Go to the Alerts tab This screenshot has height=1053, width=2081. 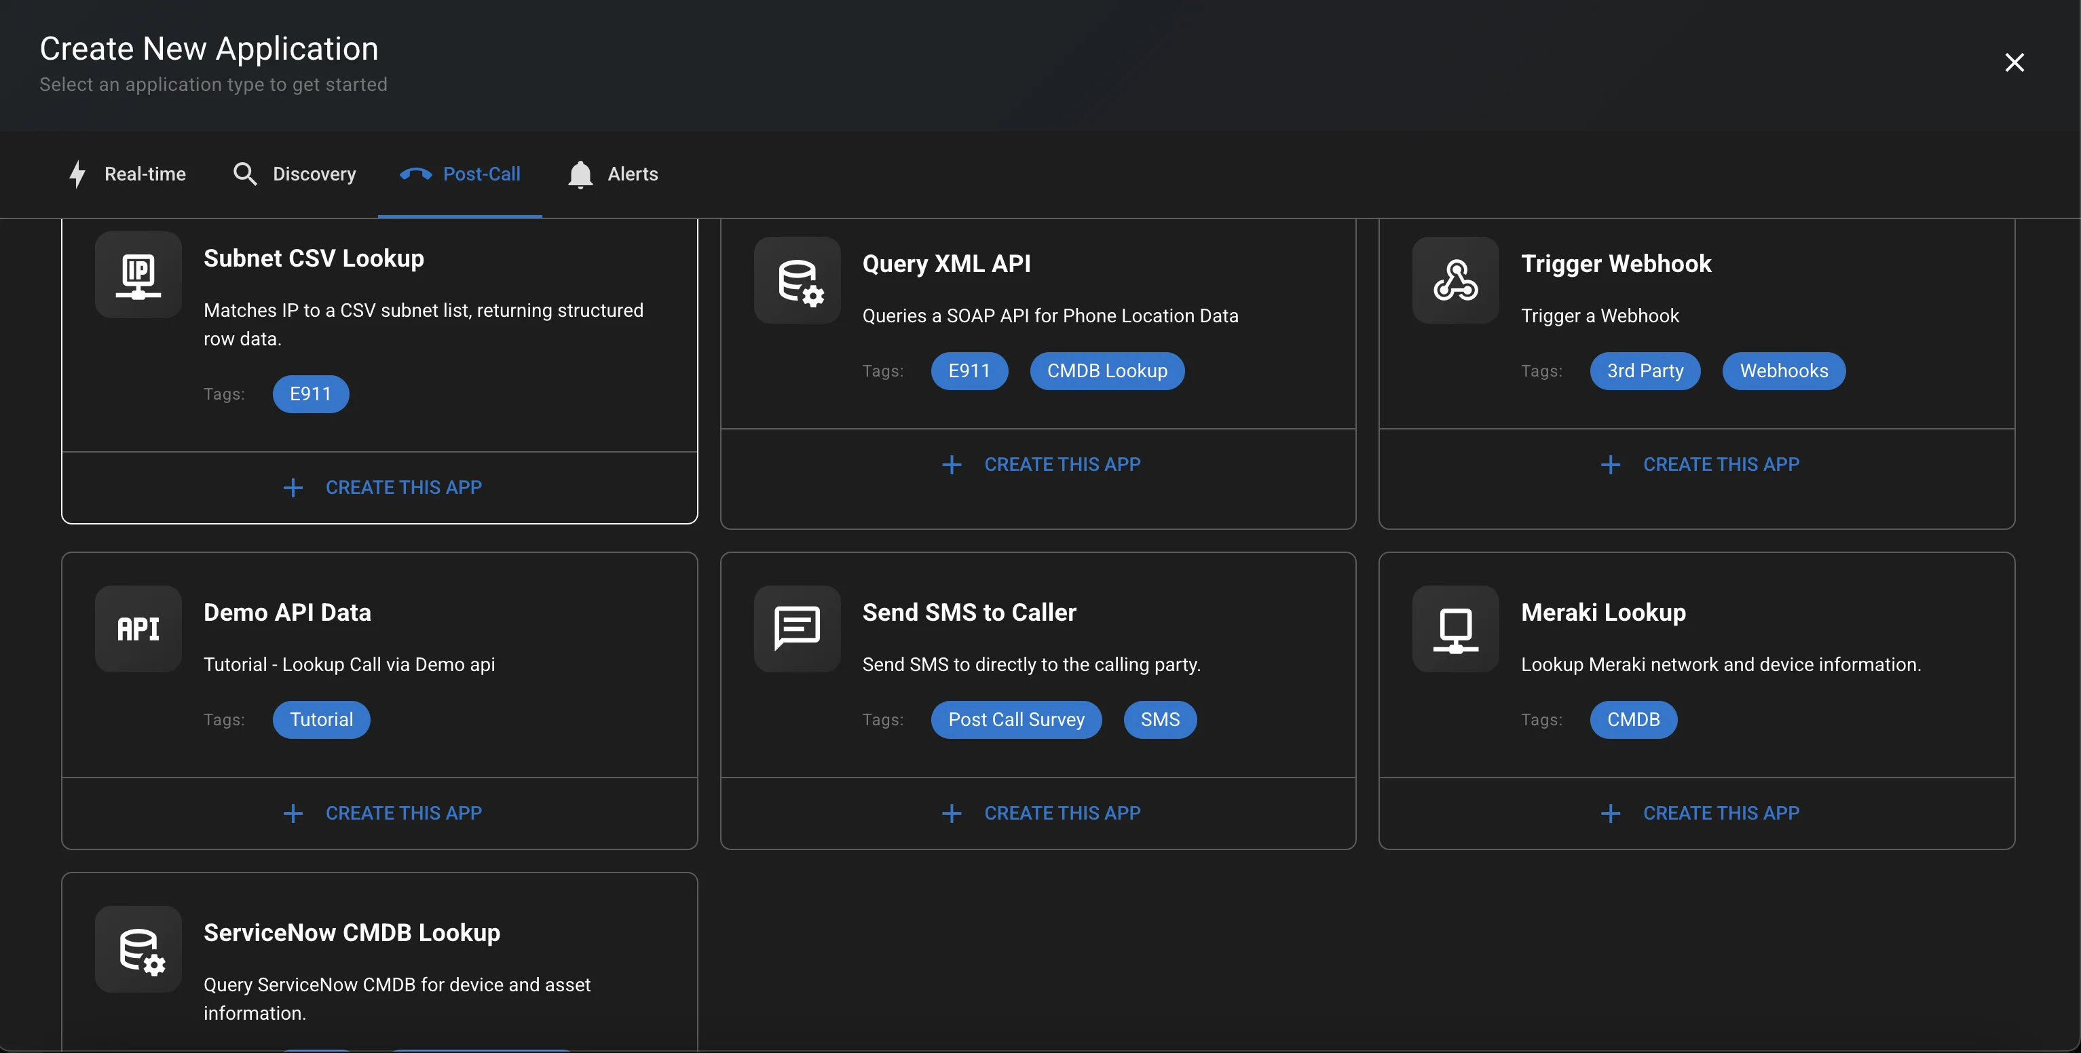[612, 174]
